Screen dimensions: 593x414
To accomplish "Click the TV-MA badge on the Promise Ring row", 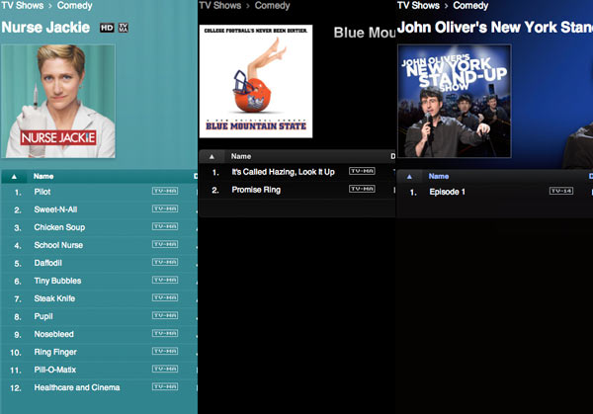I will [x=362, y=189].
